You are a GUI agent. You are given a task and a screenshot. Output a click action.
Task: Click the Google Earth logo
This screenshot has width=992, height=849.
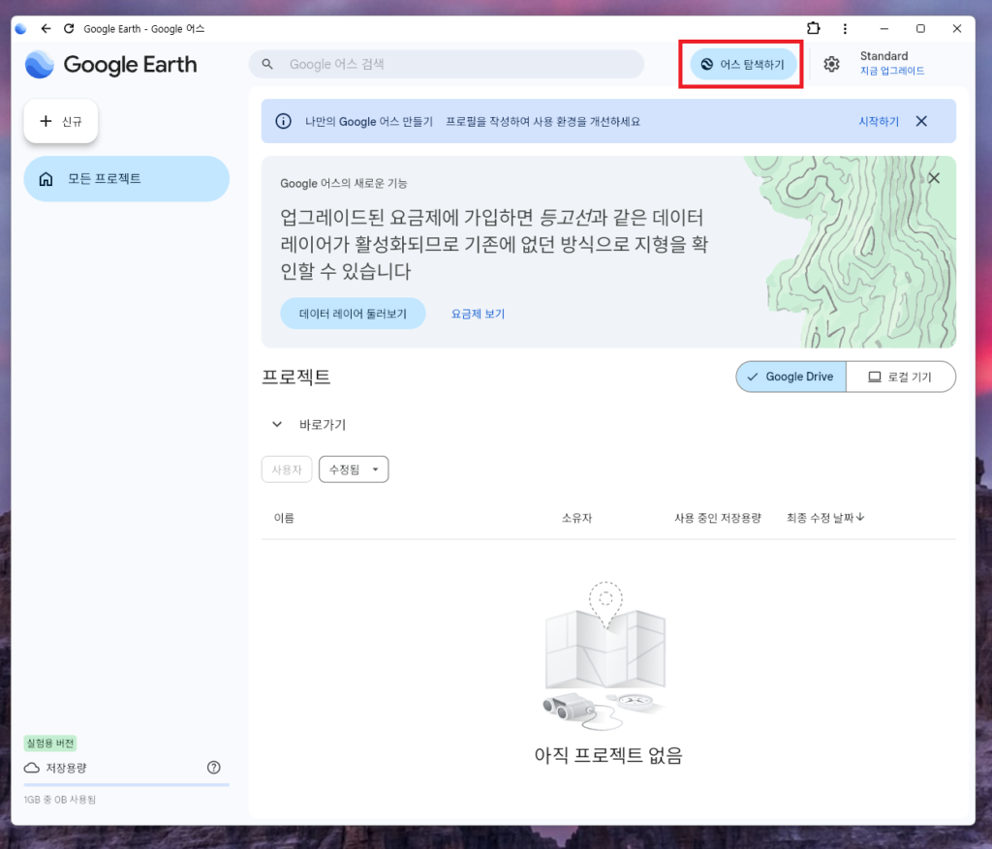click(110, 65)
